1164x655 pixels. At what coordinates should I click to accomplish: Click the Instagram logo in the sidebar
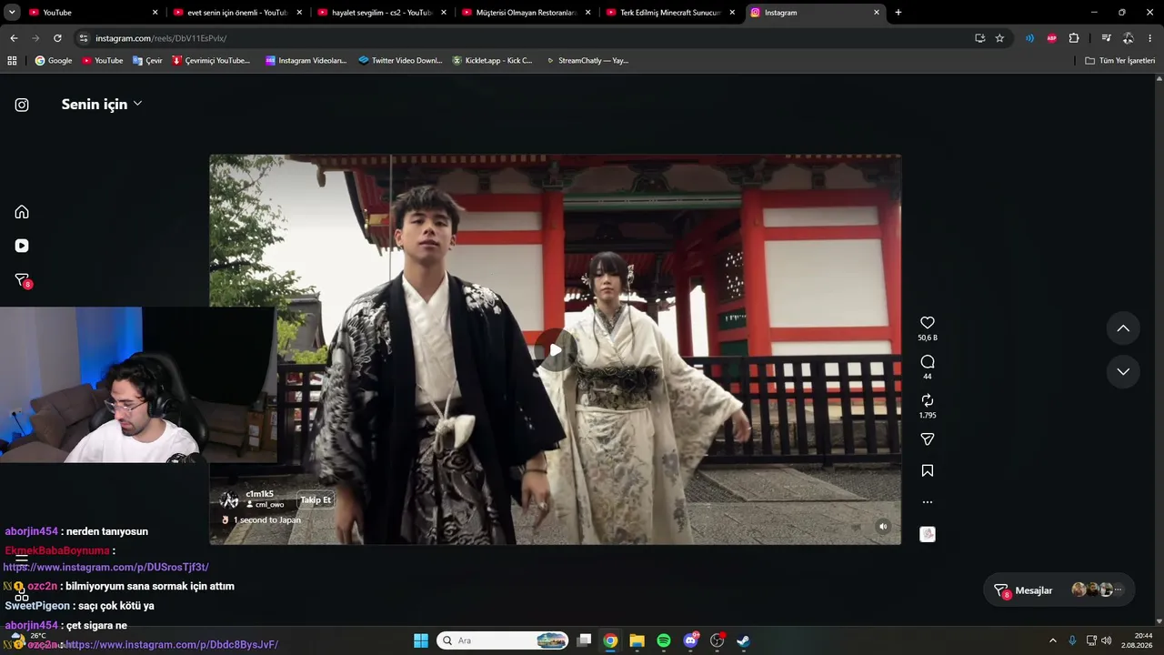[22, 105]
